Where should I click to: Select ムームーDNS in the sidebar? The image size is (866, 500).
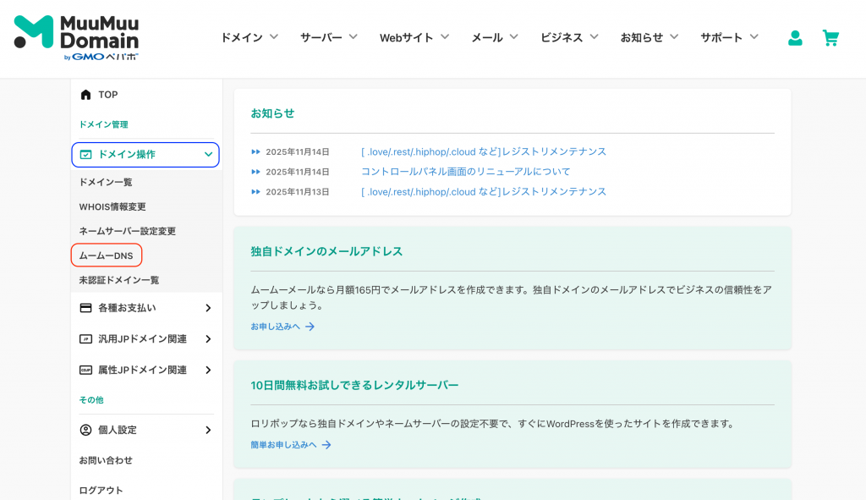pos(106,255)
